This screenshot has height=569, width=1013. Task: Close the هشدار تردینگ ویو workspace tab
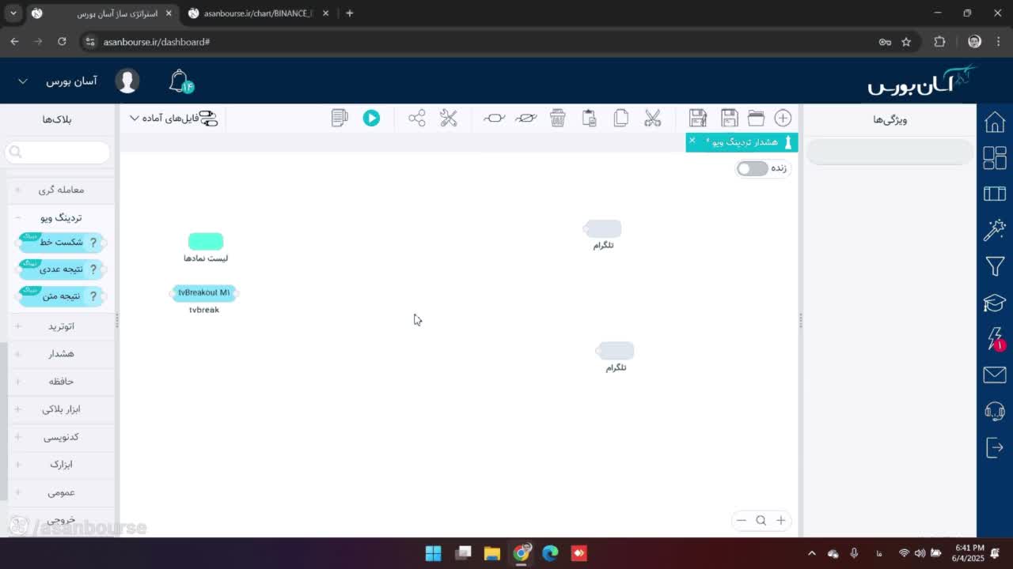point(692,141)
